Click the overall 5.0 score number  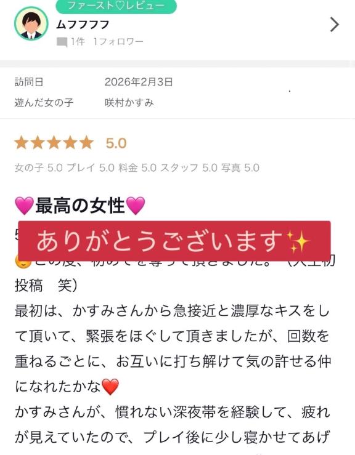coord(116,143)
